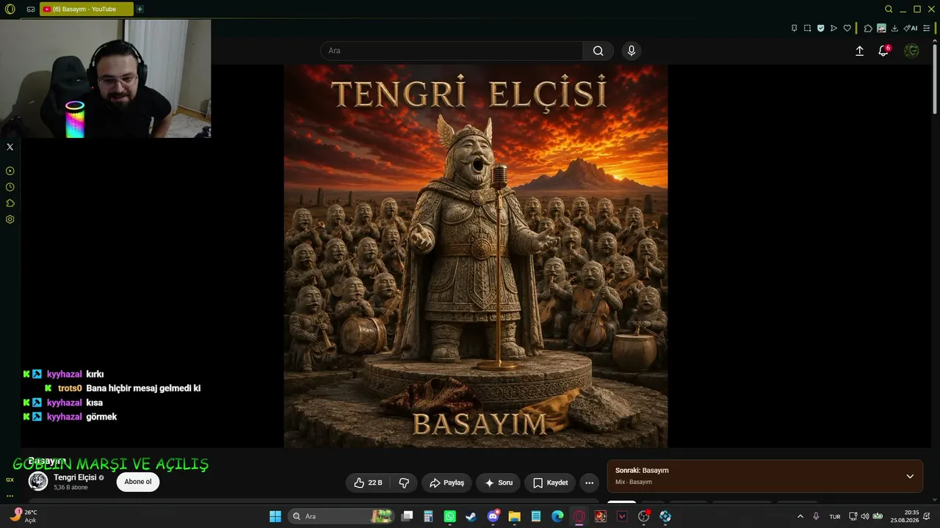This screenshot has width=940, height=528.
Task: Switch to the Basayım YouTube tab
Action: tap(87, 10)
